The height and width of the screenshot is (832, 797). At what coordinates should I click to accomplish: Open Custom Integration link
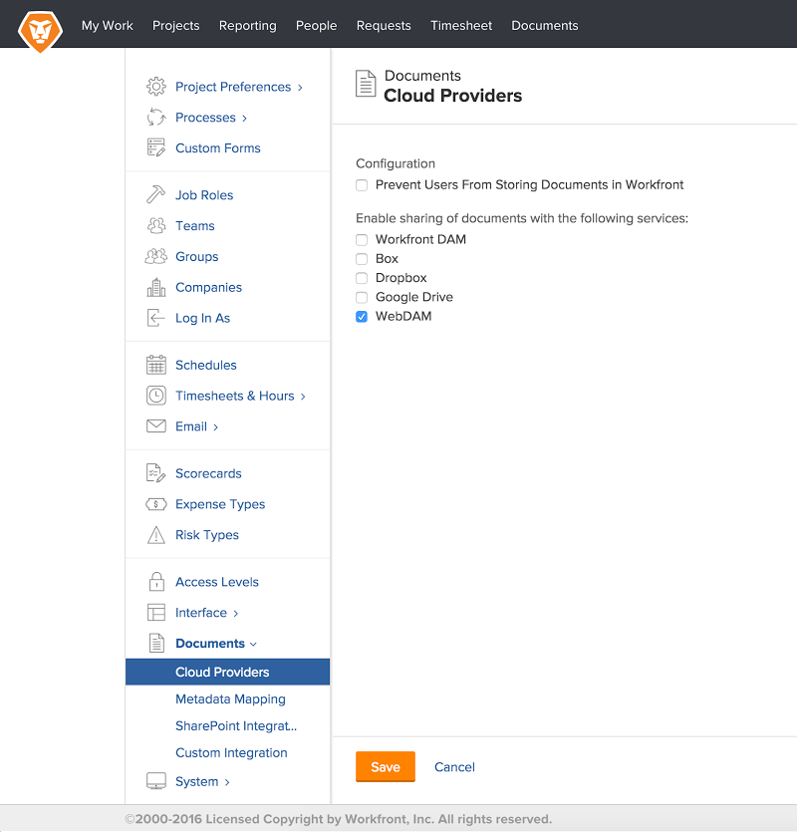point(231,753)
